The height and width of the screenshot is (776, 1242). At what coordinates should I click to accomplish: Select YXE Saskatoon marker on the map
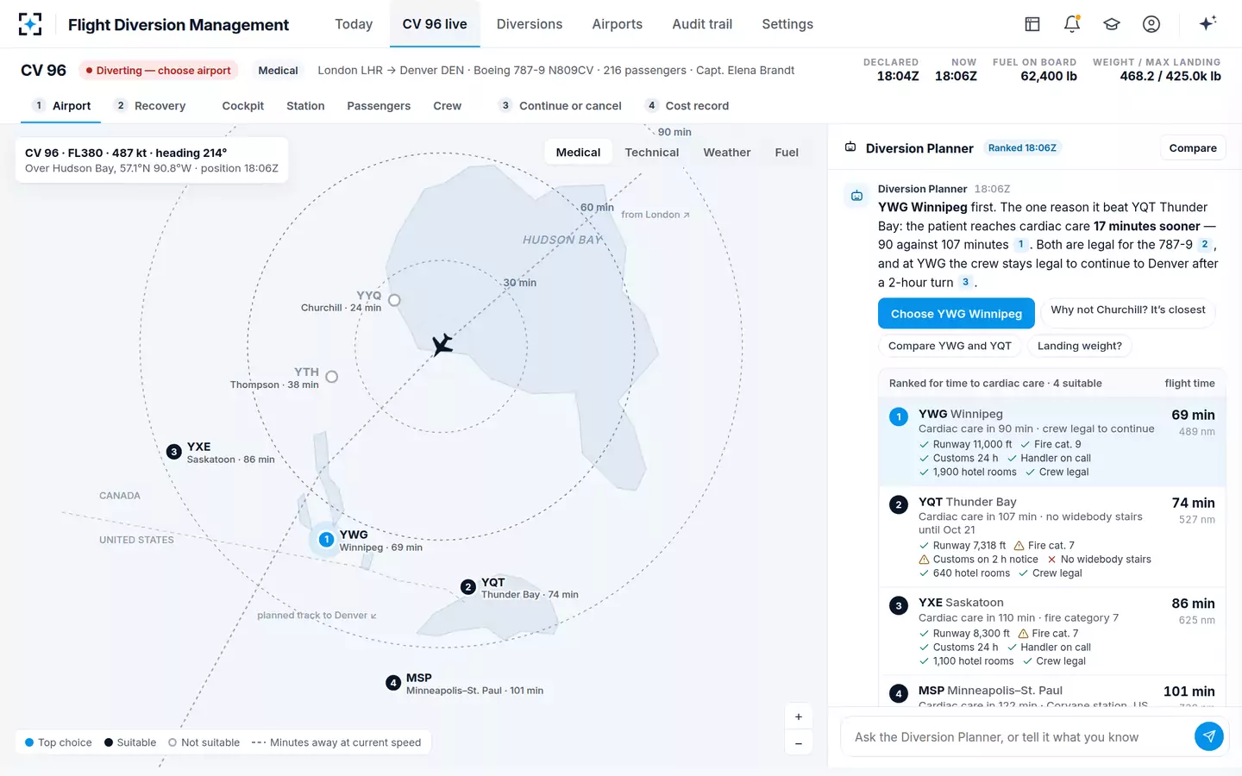click(x=173, y=452)
